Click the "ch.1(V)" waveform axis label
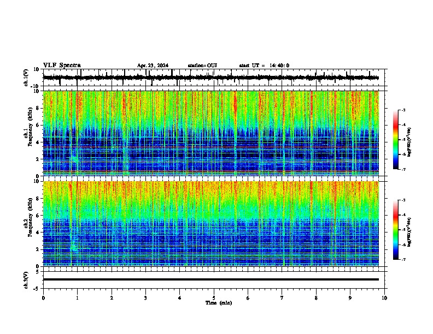The width and height of the screenshot is (433, 334). pyautogui.click(x=26, y=77)
